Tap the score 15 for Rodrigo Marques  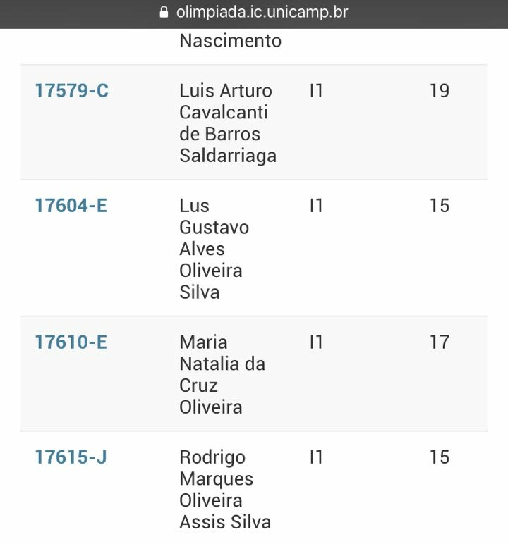tap(439, 457)
